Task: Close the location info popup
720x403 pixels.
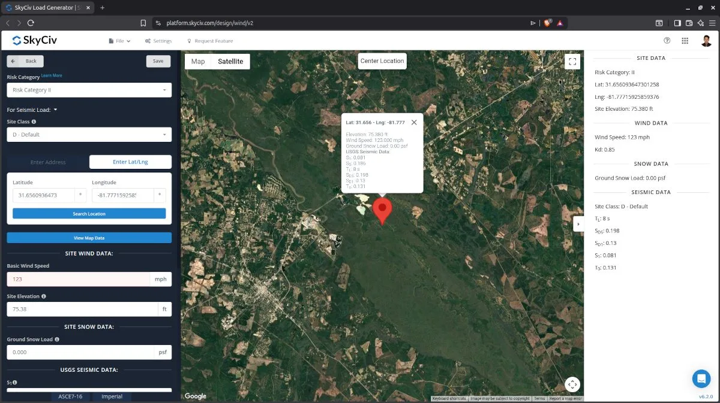Action: (414, 122)
